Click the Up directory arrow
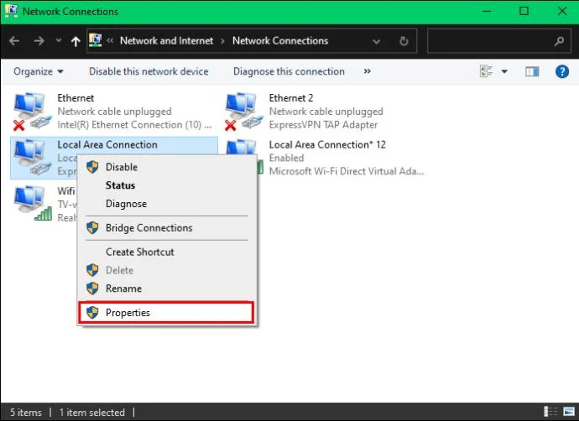Viewport: 579px width, 421px height. (76, 40)
